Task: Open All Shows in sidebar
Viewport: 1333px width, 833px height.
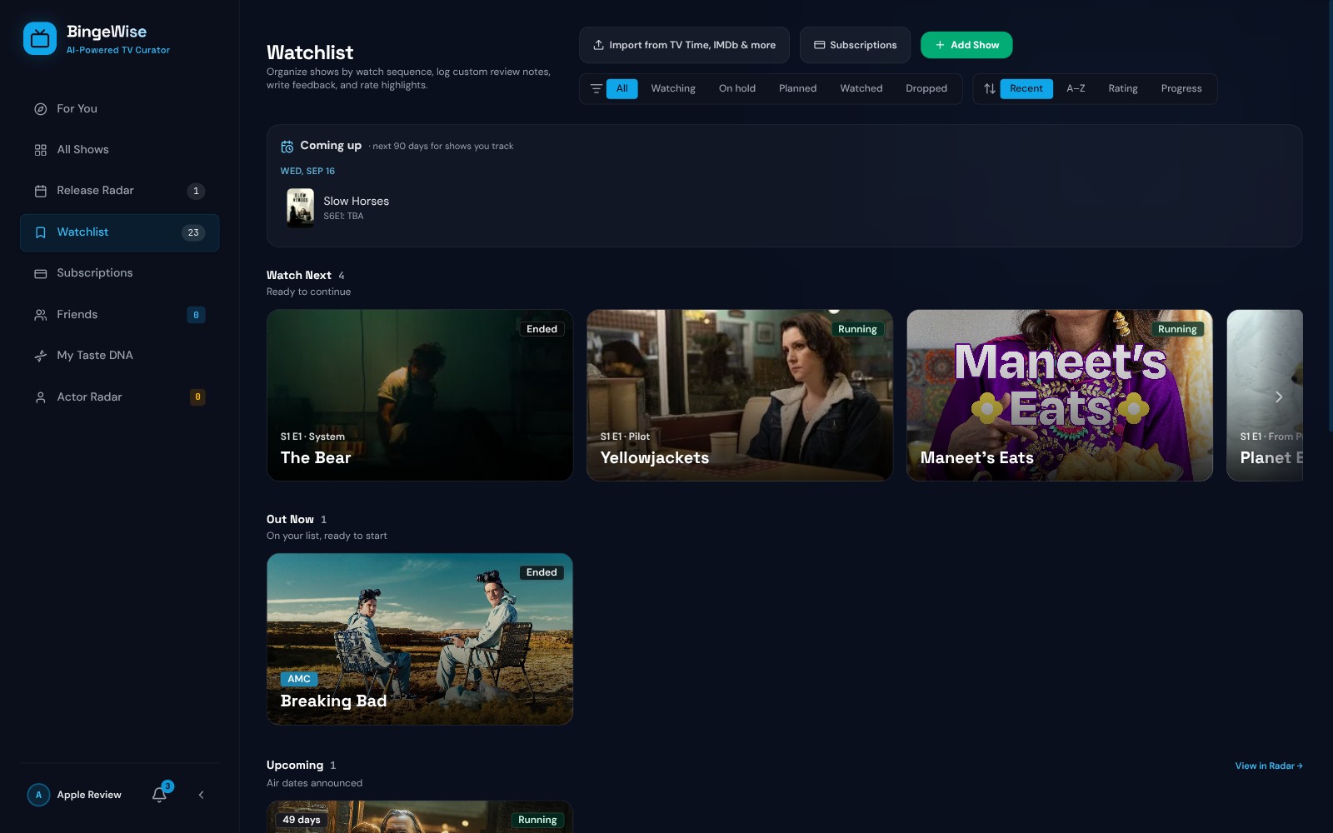Action: click(120, 150)
